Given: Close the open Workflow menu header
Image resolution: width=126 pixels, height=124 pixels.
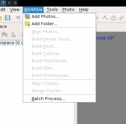Looking at the screenshot, I should coord(33,10).
